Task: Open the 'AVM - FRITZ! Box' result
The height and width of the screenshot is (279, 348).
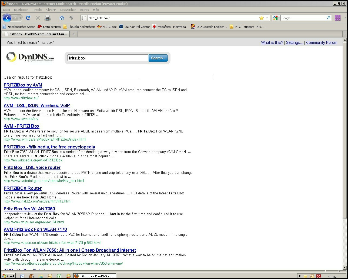Action: (x=22, y=126)
